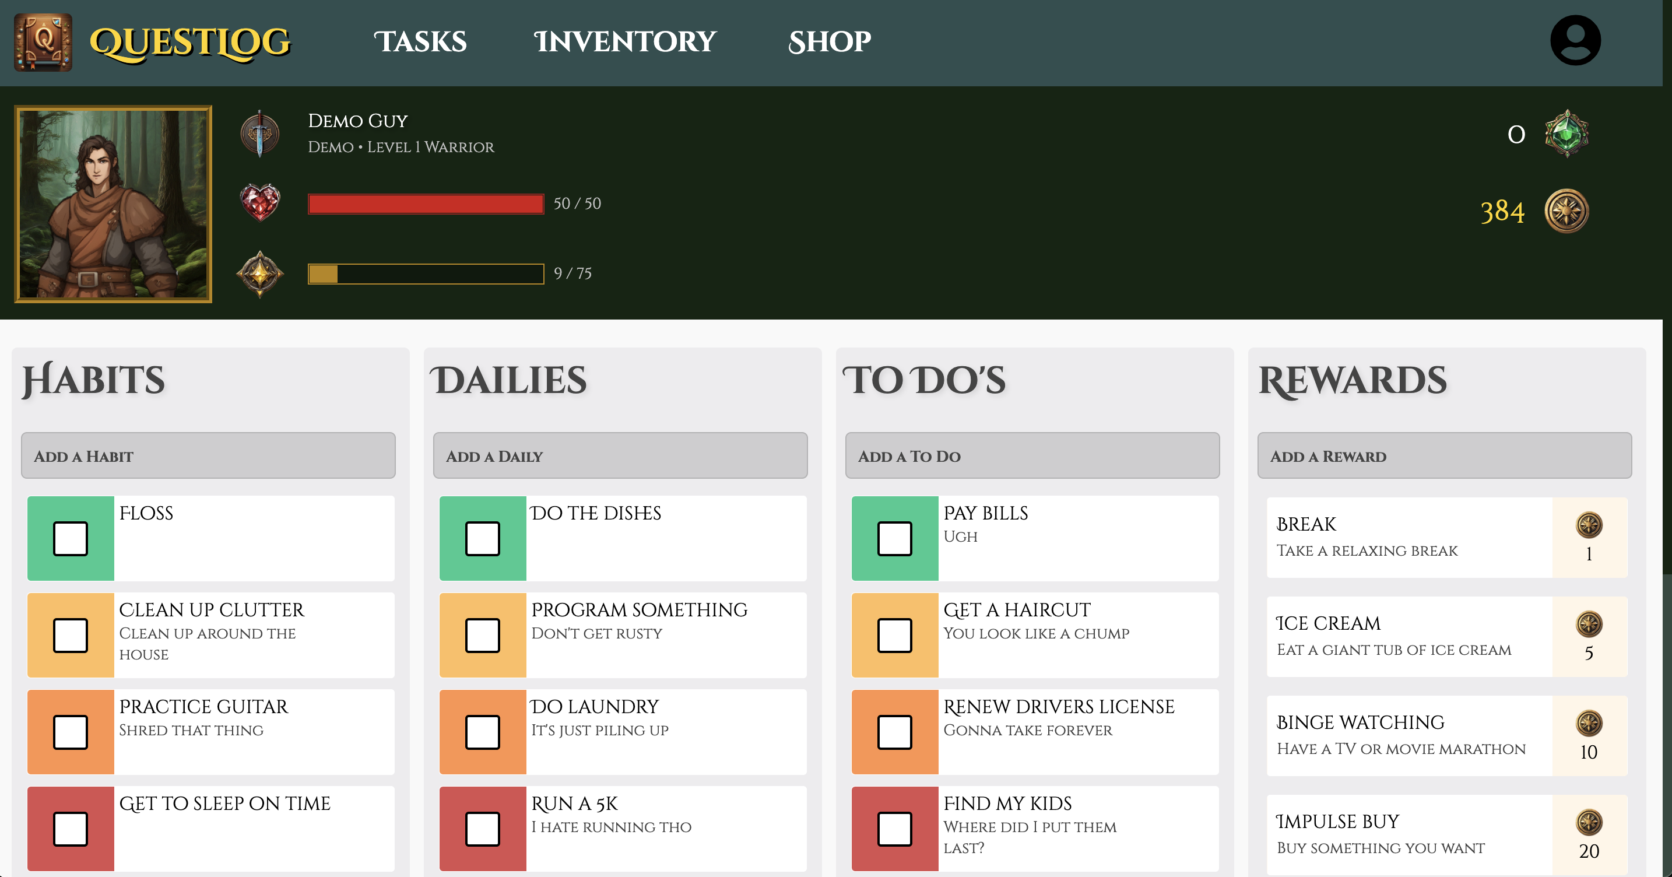1672x877 pixels.
Task: Click the red health progress bar
Action: click(x=426, y=204)
